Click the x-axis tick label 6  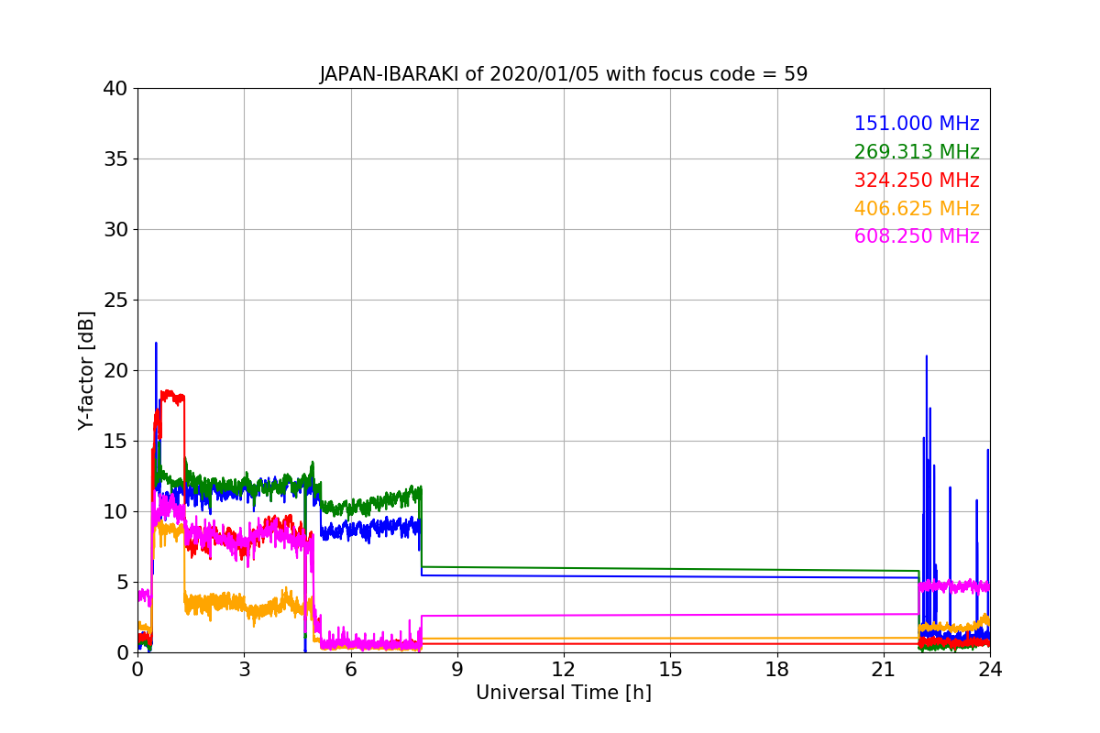click(x=350, y=669)
